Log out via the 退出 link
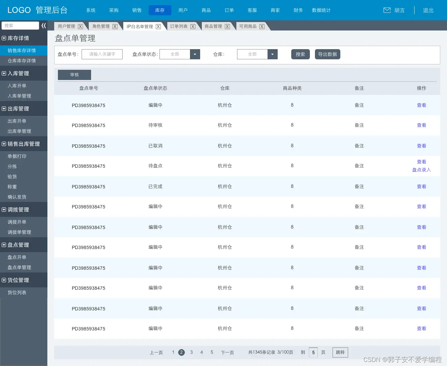447x366 pixels. 428,10
